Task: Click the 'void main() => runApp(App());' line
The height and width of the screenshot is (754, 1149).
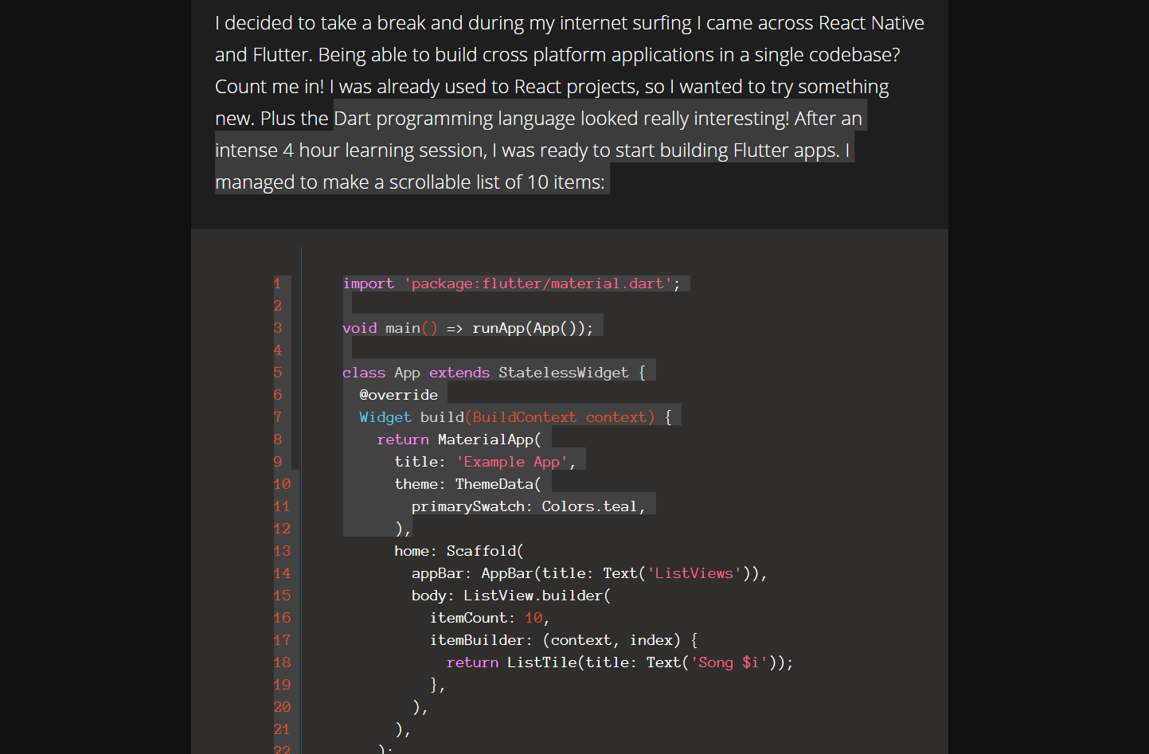Action: 468,328
